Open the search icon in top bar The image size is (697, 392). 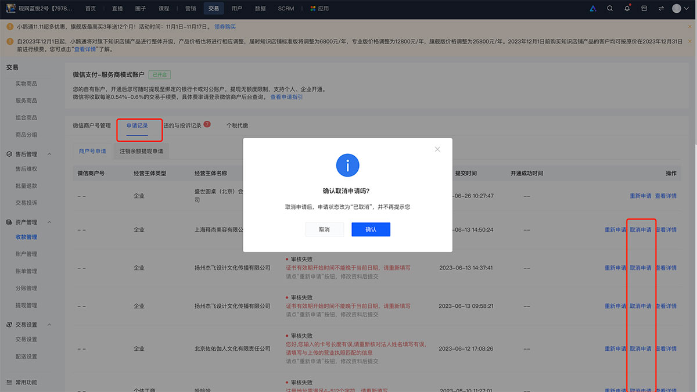coord(610,9)
